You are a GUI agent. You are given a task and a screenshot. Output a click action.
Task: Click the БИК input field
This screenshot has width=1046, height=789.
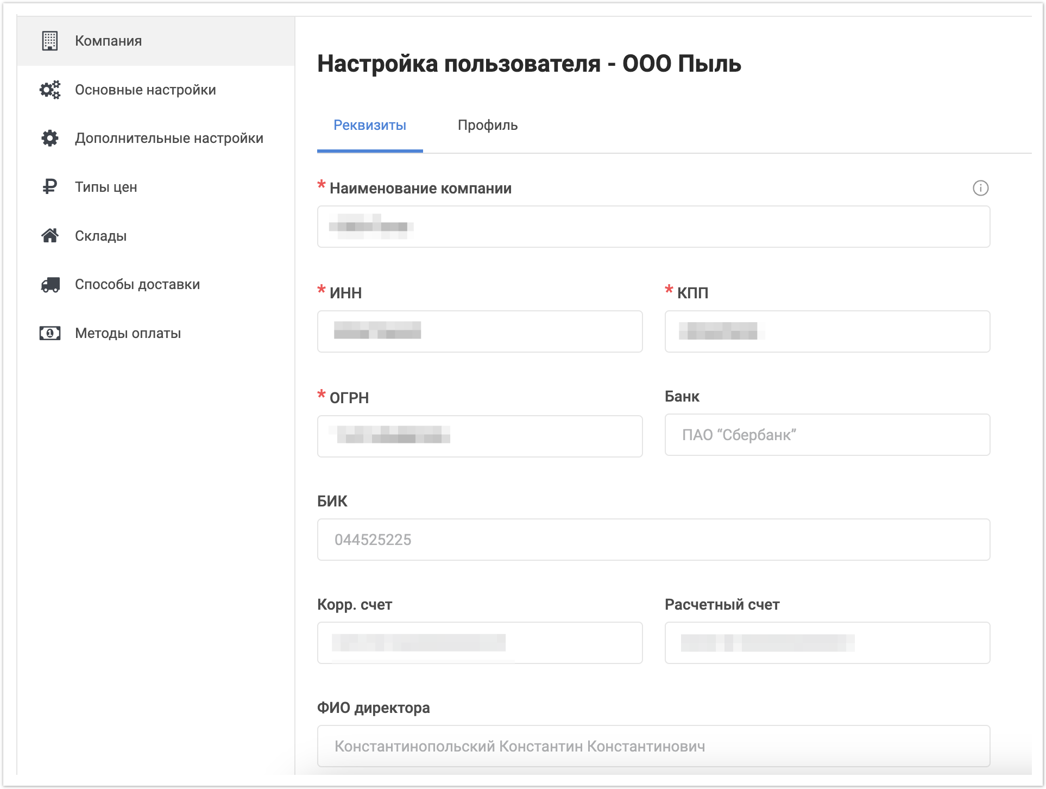click(653, 540)
